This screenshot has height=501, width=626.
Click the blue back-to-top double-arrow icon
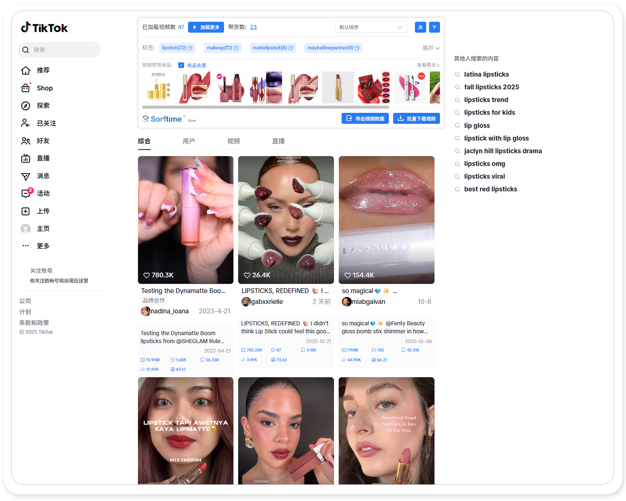coord(420,27)
